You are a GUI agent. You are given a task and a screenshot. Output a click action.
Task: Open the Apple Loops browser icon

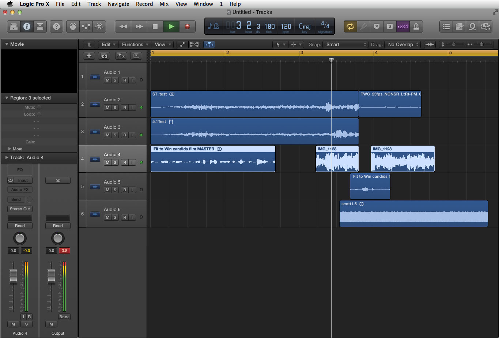472,26
